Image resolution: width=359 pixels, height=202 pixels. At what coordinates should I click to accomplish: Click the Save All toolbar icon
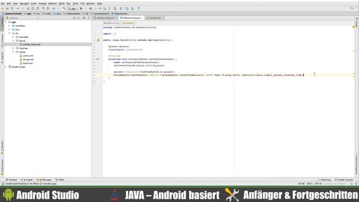(7, 8)
